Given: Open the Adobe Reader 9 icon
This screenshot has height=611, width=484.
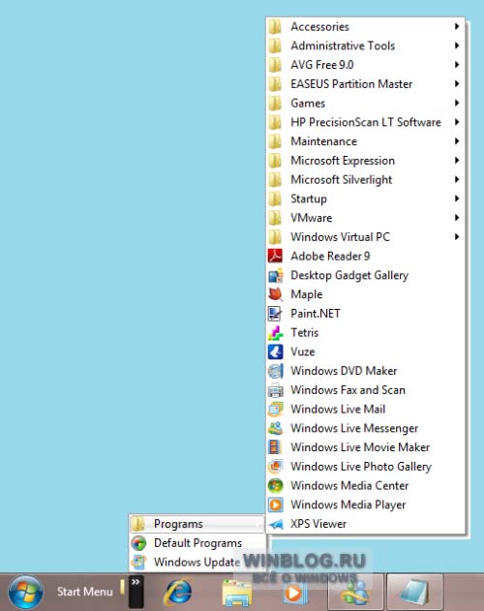Looking at the screenshot, I should pos(275,256).
